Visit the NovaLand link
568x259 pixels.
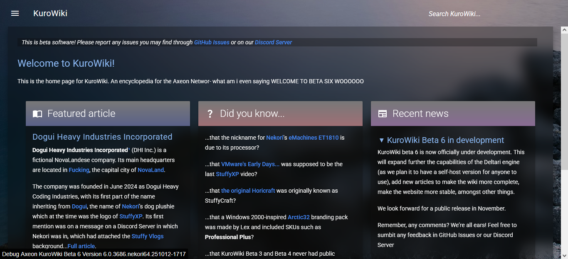tap(151, 170)
